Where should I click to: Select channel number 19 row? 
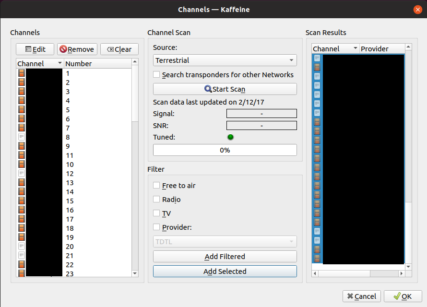click(x=74, y=237)
